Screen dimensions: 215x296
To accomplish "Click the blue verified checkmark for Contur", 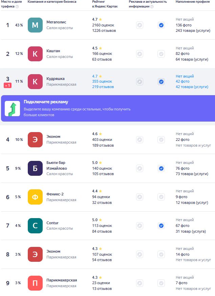I will 161,226.
